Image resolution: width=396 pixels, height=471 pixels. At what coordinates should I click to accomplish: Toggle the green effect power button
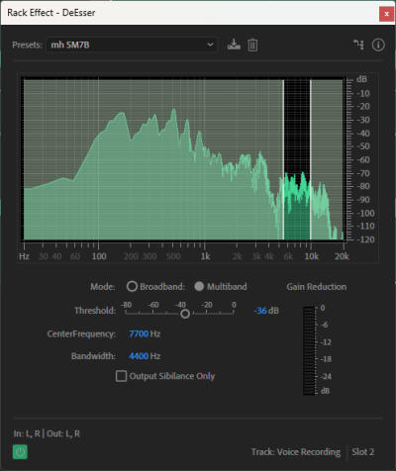pos(20,452)
